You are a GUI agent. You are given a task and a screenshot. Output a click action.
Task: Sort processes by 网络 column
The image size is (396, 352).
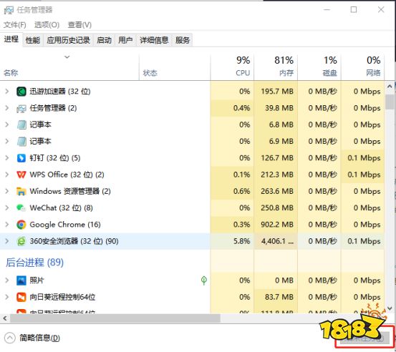363,67
